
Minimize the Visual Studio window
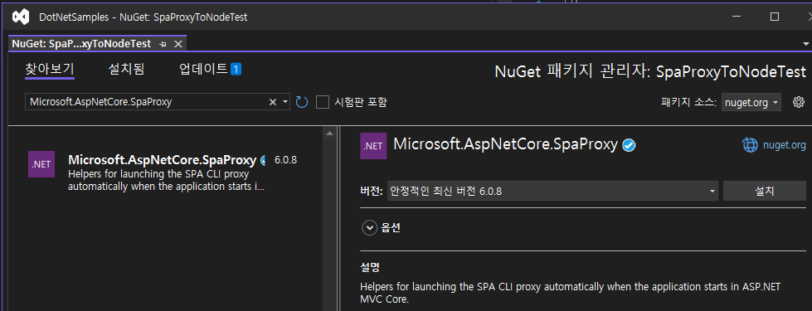(736, 17)
